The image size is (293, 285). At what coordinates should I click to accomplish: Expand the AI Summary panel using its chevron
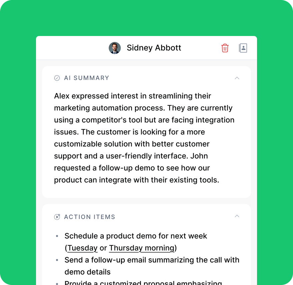pyautogui.click(x=237, y=78)
